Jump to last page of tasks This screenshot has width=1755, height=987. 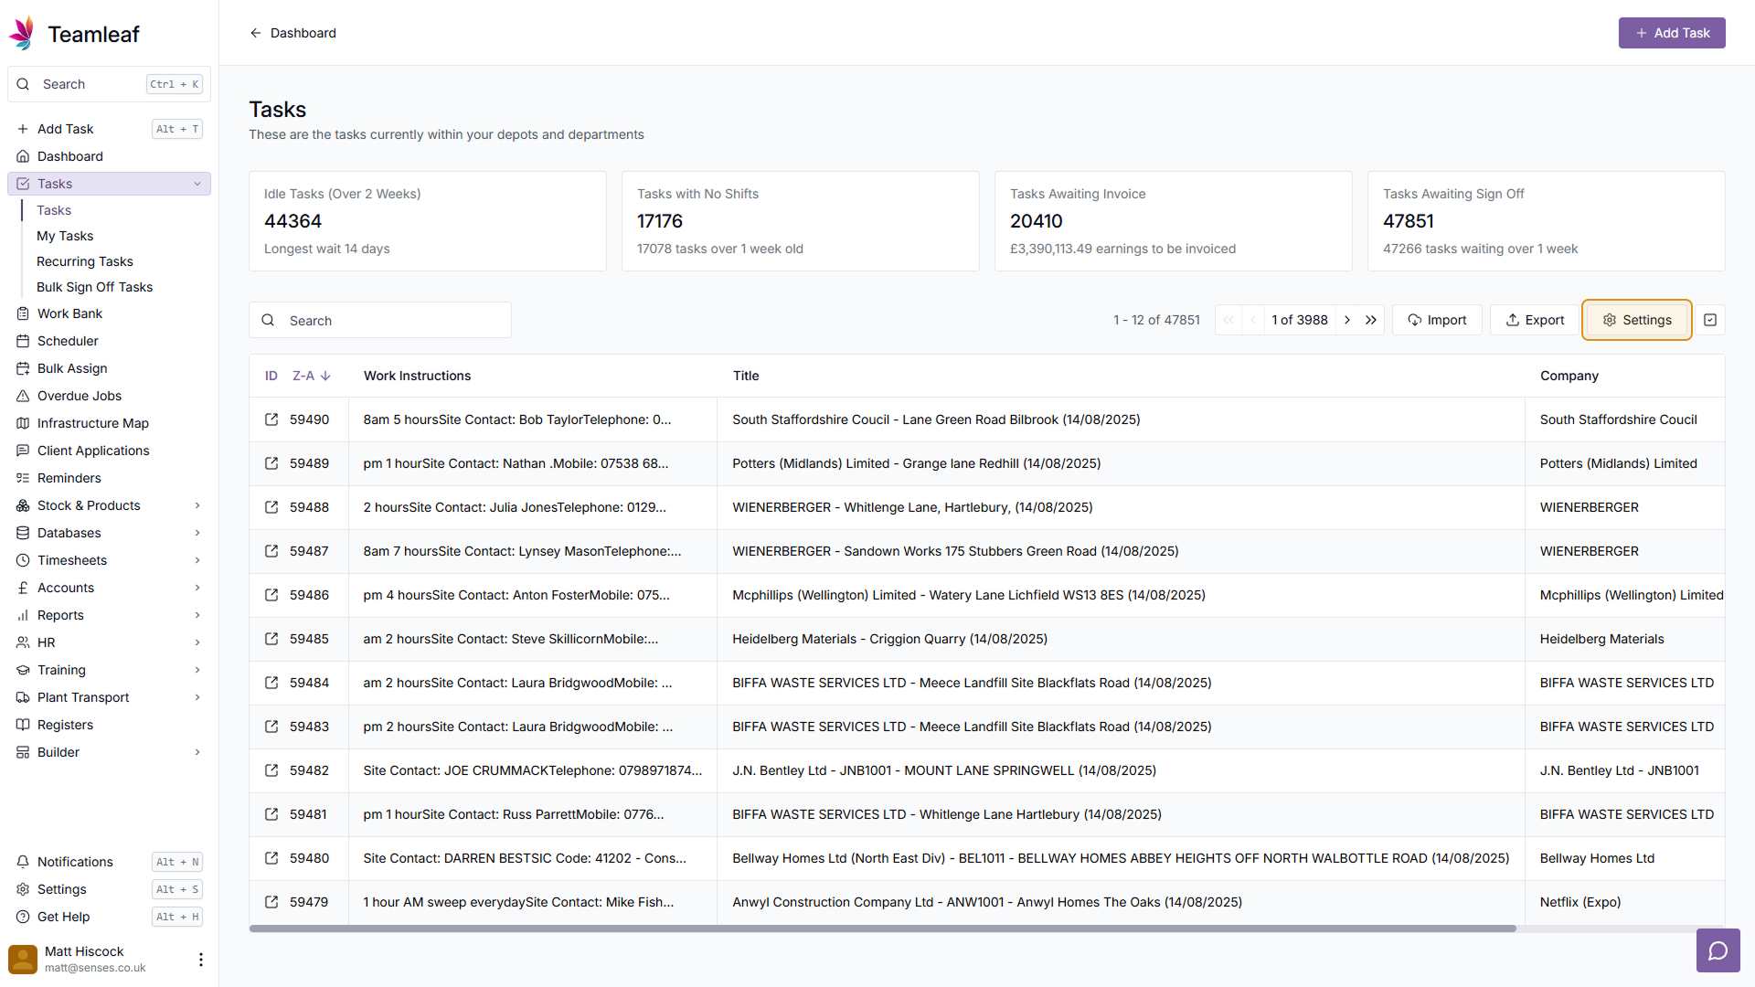(x=1371, y=320)
